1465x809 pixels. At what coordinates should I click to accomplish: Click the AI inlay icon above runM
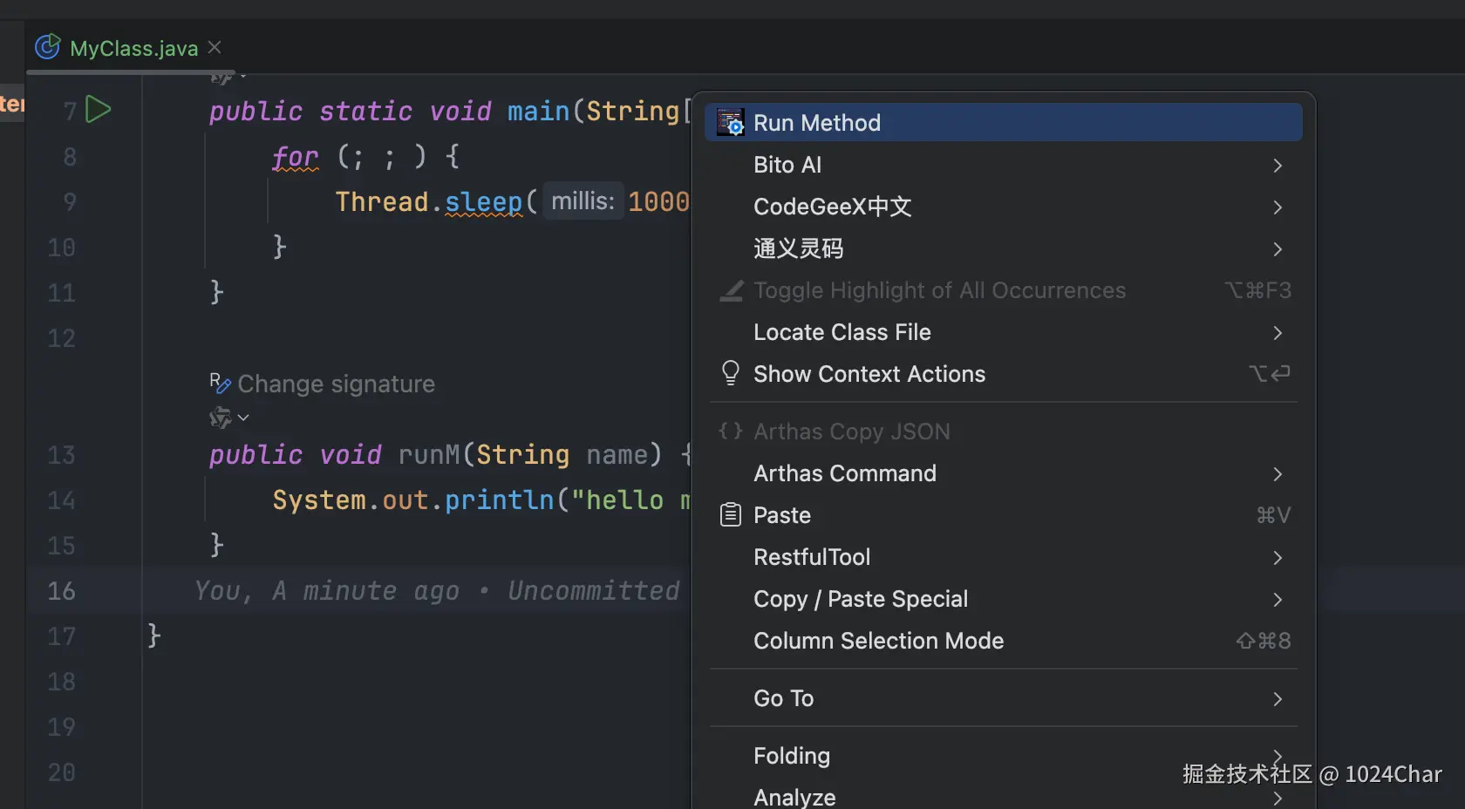click(x=221, y=418)
